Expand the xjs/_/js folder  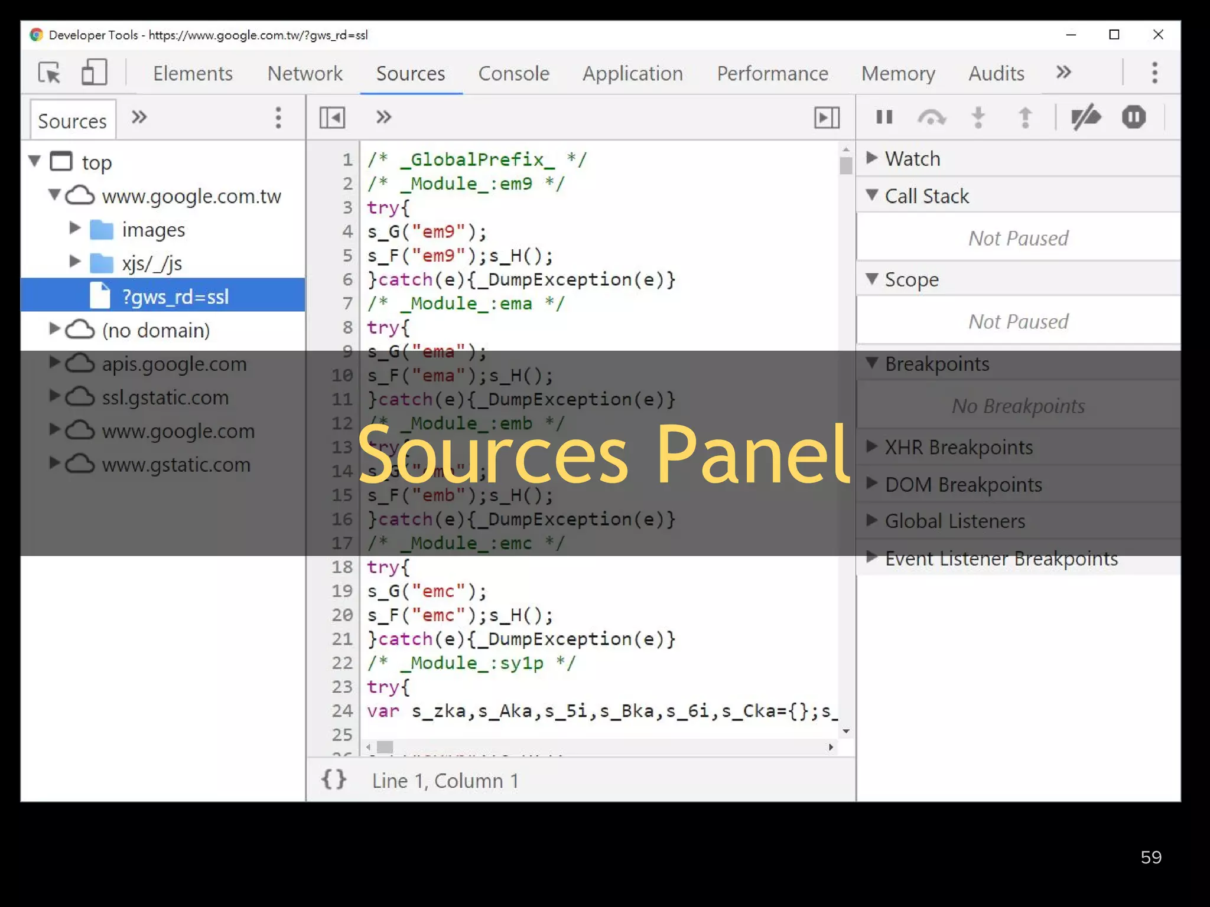[x=74, y=262]
